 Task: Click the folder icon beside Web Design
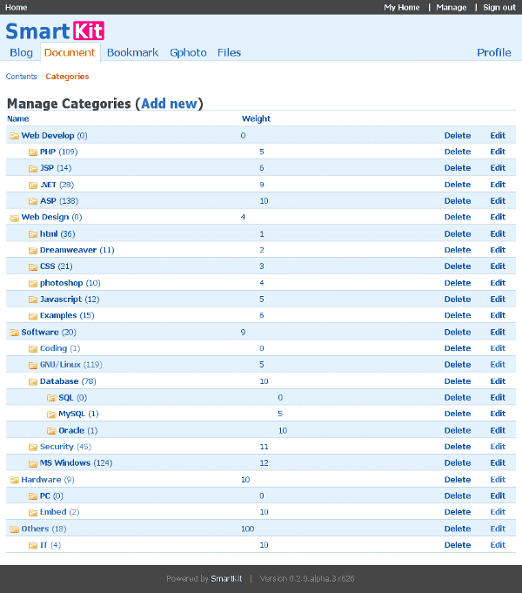pyautogui.click(x=15, y=218)
